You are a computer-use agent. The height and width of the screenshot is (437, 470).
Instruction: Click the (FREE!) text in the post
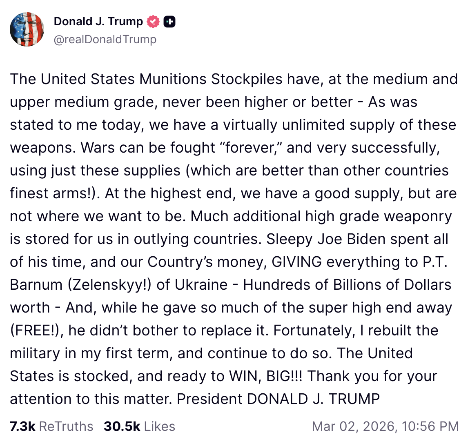point(35,331)
